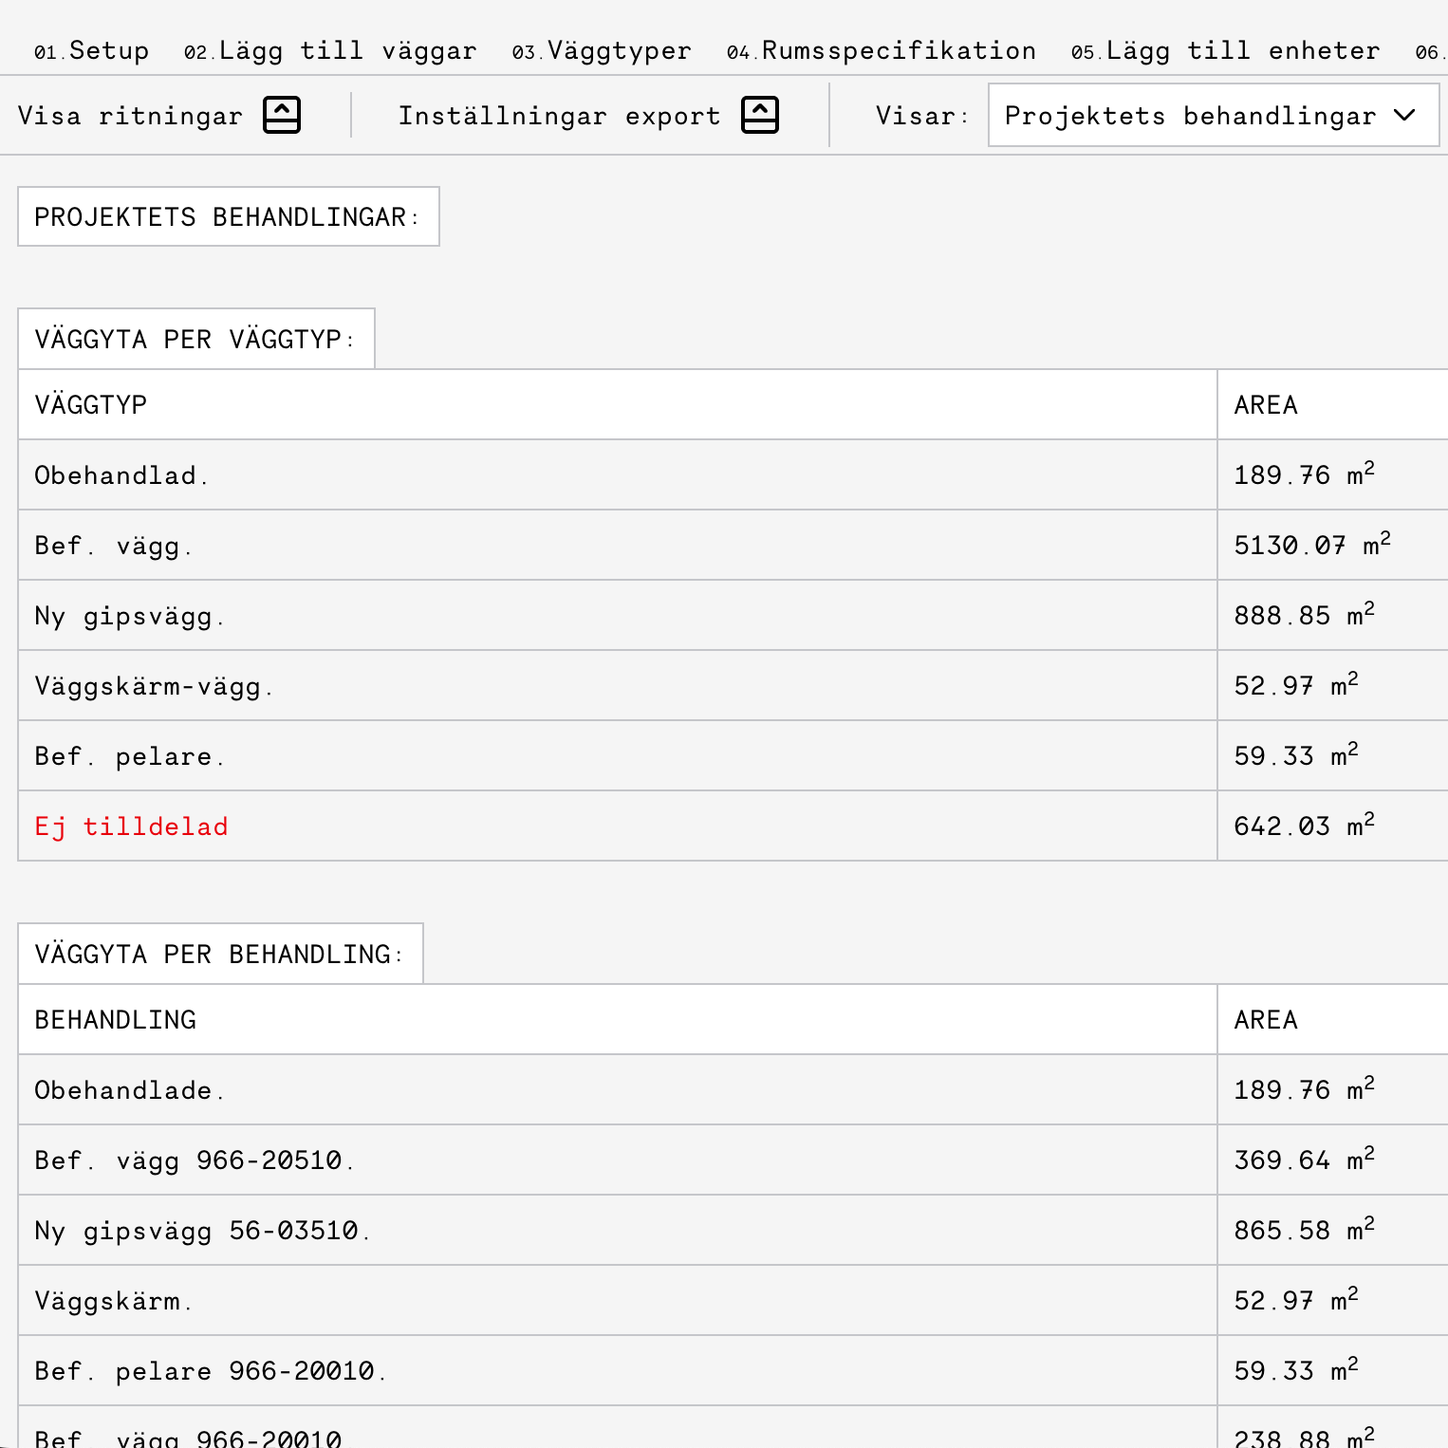
Task: Click the Visa ritningar button
Action: tap(128, 115)
